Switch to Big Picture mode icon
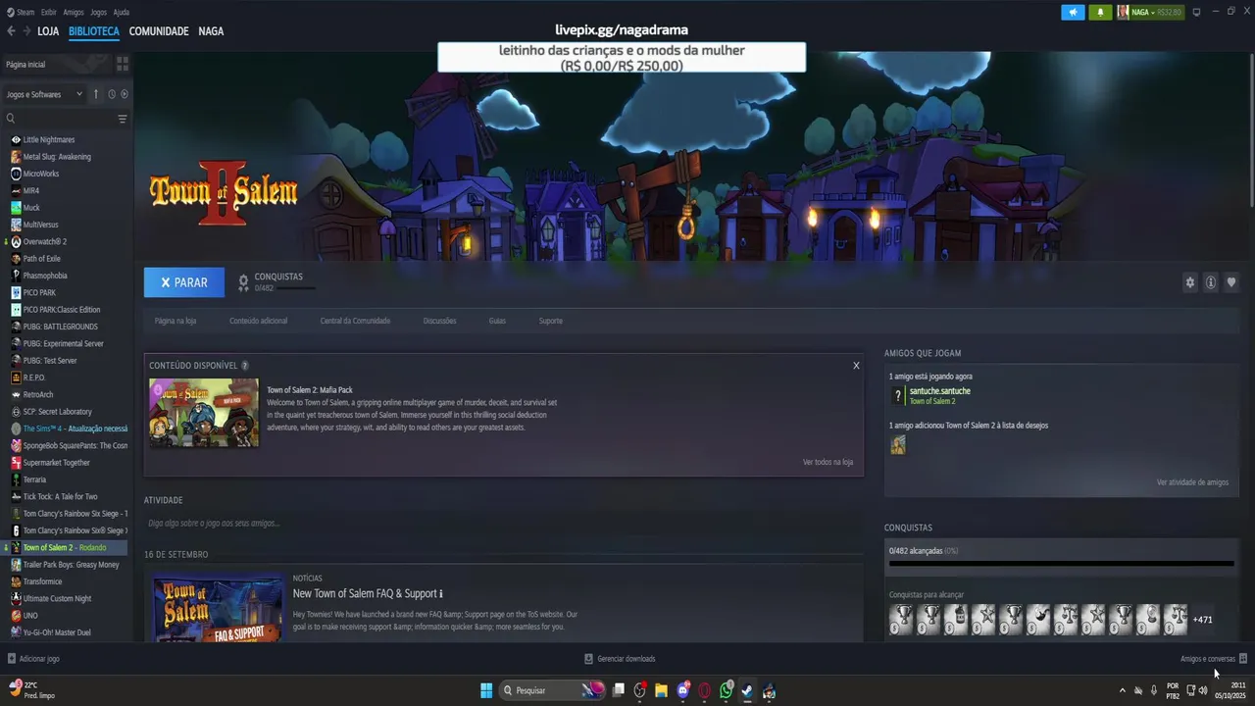This screenshot has width=1255, height=706. [x=1196, y=12]
